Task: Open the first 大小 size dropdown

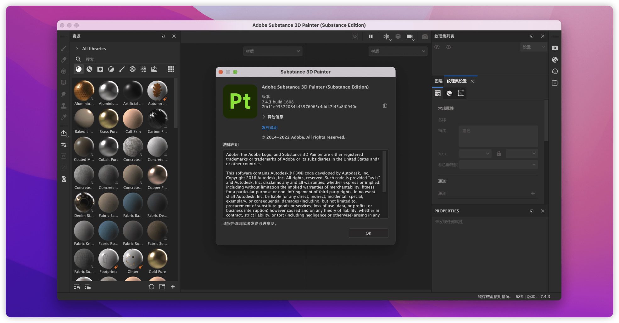Action: click(475, 154)
